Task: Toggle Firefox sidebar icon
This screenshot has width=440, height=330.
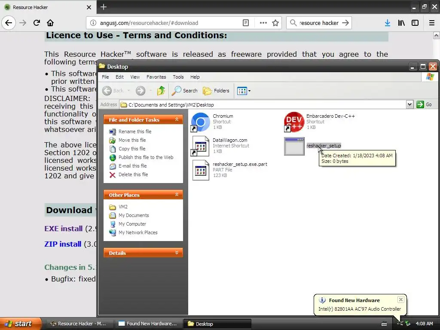Action: click(x=415, y=23)
